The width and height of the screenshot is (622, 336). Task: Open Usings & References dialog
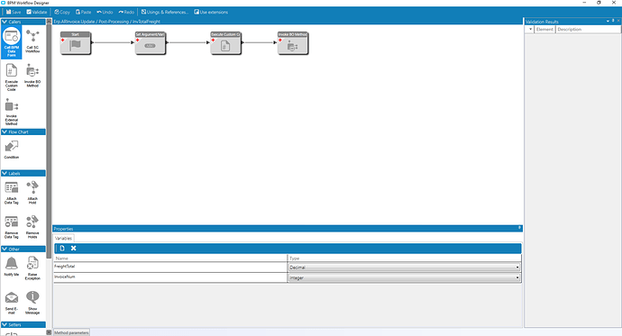pos(165,13)
